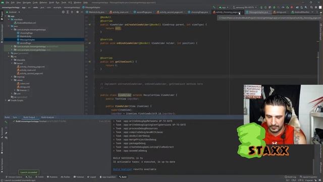Switch to AndroidManifest editor tab
This screenshot has height=182, width=323.
click(300, 12)
